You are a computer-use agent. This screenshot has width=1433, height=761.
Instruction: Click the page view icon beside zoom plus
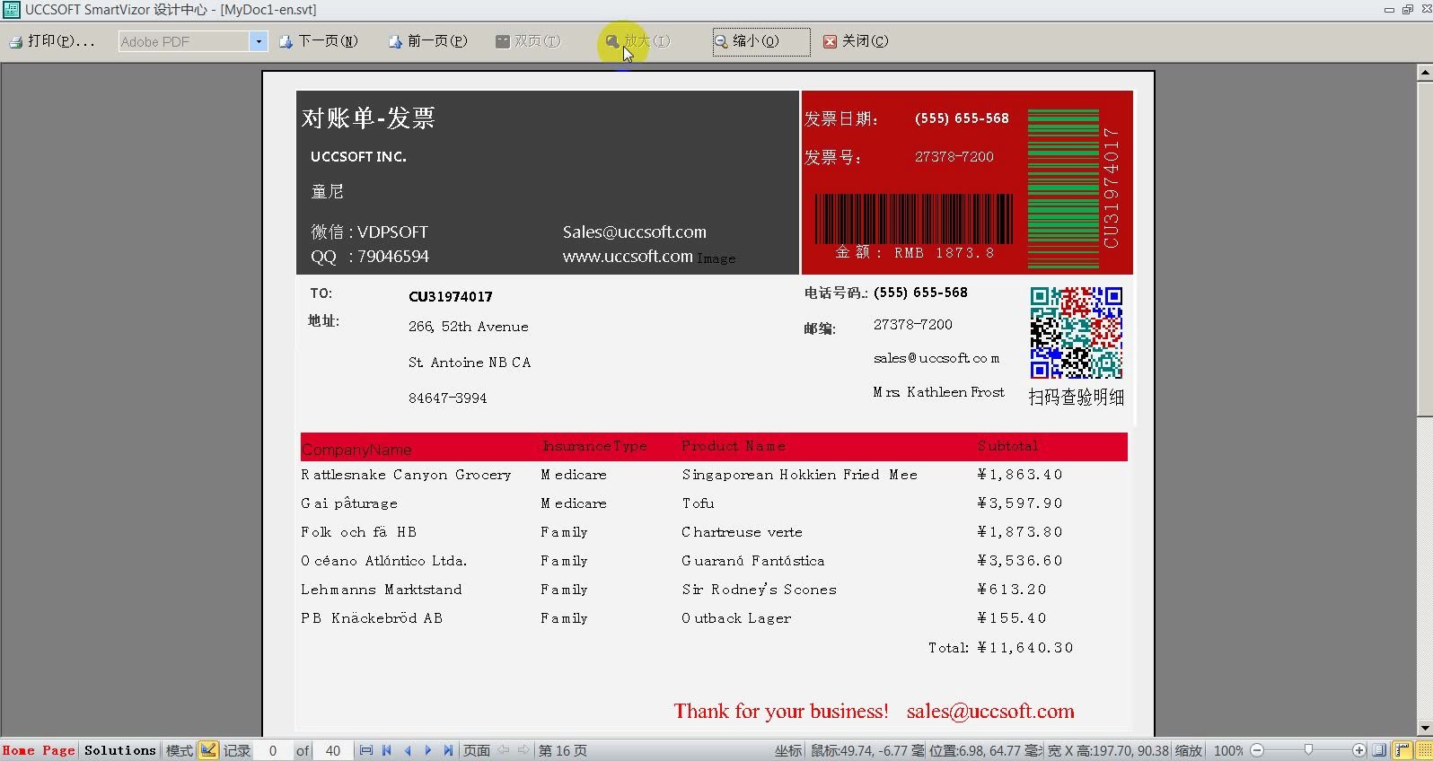[1380, 750]
